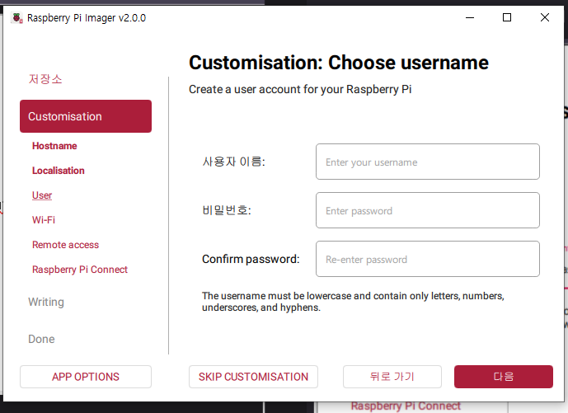Click 'Create a user account' subtitle text
This screenshot has width=568, height=413.
click(300, 89)
